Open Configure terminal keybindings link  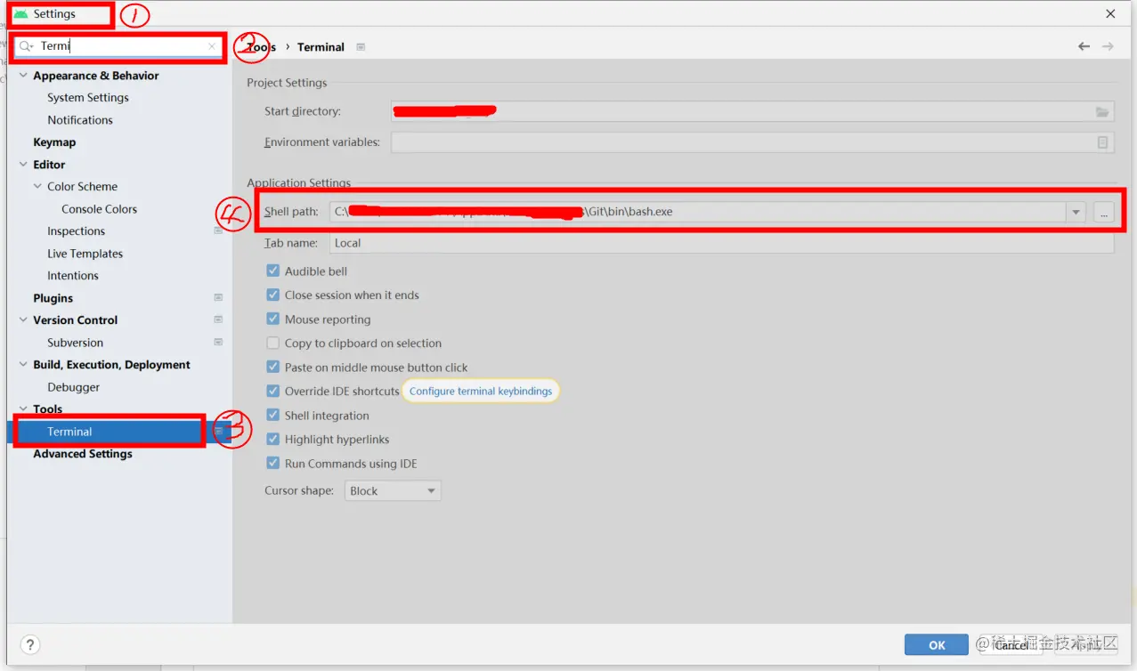click(x=481, y=391)
